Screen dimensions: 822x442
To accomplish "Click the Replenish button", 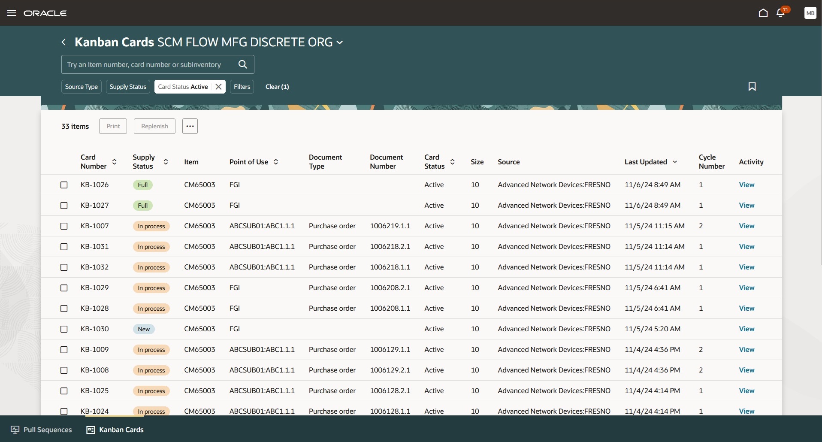I will click(154, 126).
